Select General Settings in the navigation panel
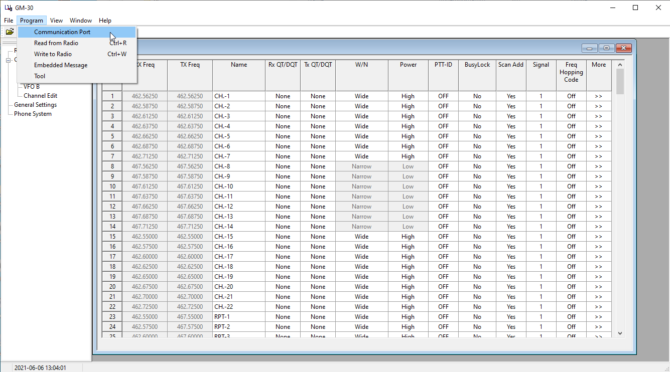 [x=35, y=104]
